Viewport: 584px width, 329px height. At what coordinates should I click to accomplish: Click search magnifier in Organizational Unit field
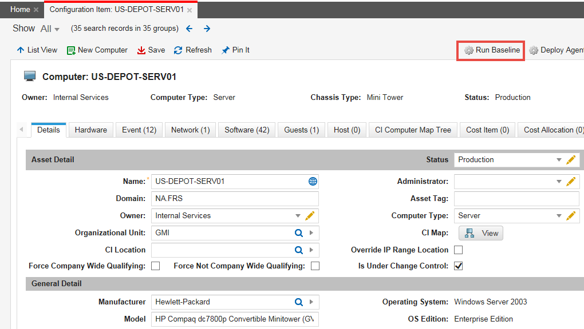[298, 233]
